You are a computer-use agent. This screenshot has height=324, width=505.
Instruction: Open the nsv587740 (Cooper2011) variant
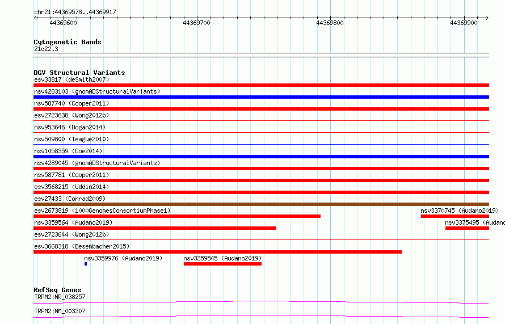(x=71, y=103)
